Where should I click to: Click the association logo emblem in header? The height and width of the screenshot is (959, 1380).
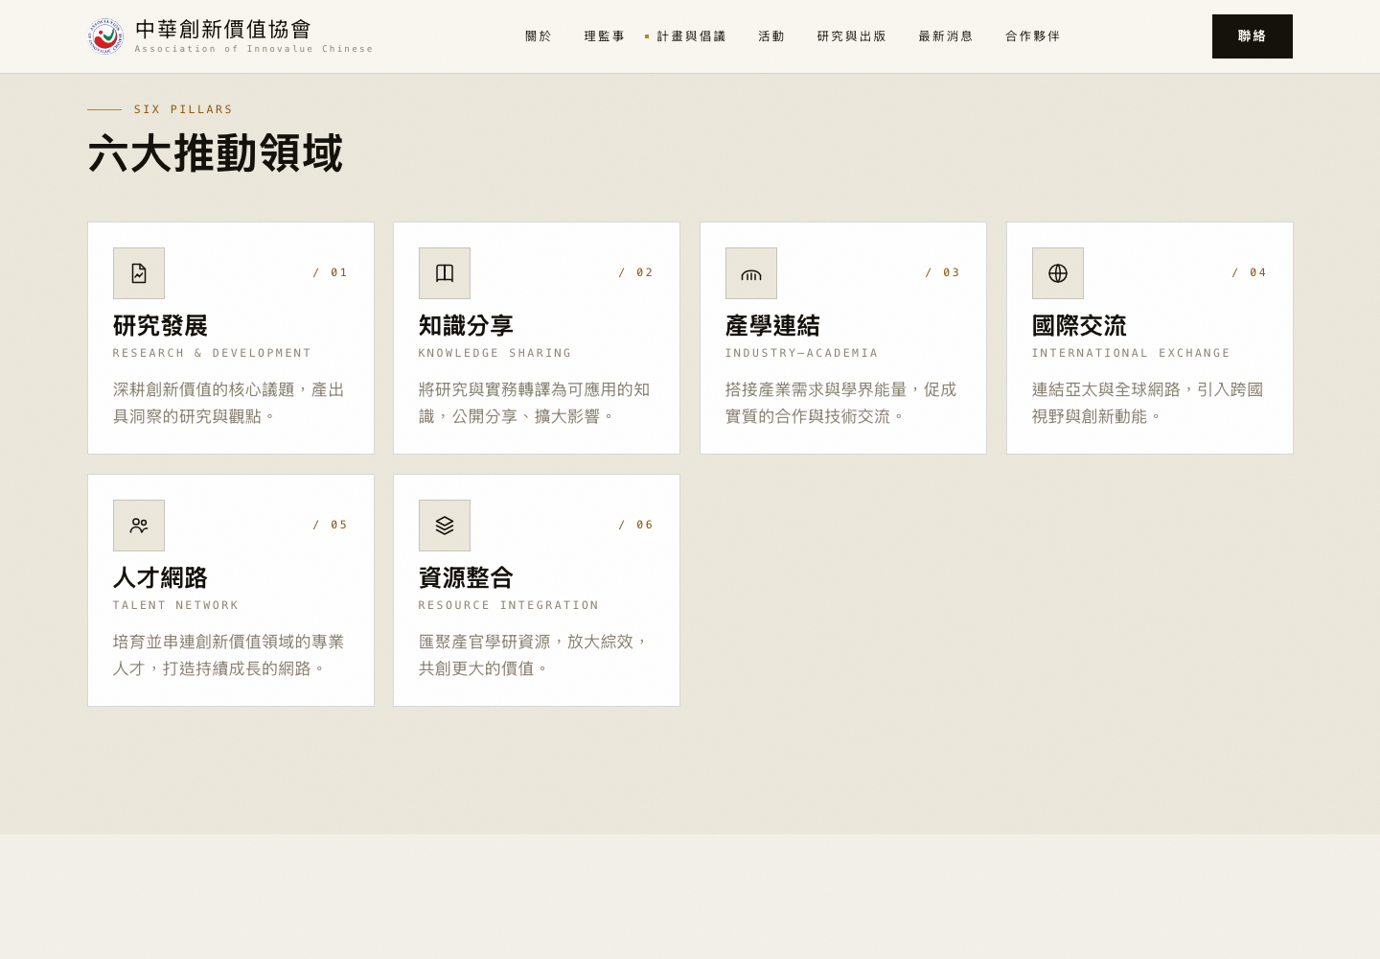pyautogui.click(x=105, y=36)
